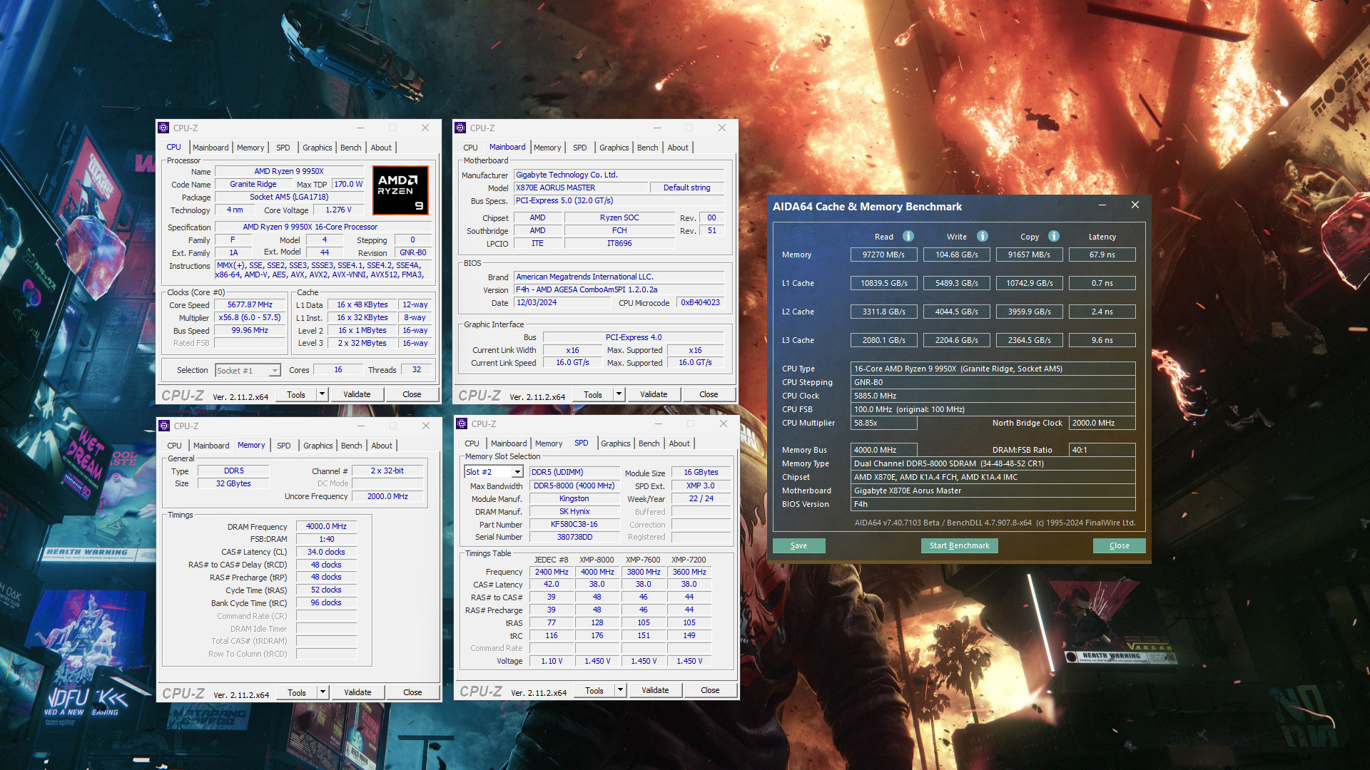The width and height of the screenshot is (1370, 770).
Task: Click Close button in SPD window
Action: tap(711, 690)
